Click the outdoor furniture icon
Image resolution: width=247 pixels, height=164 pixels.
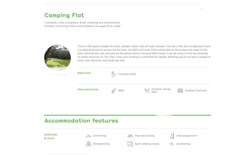tap(180, 91)
